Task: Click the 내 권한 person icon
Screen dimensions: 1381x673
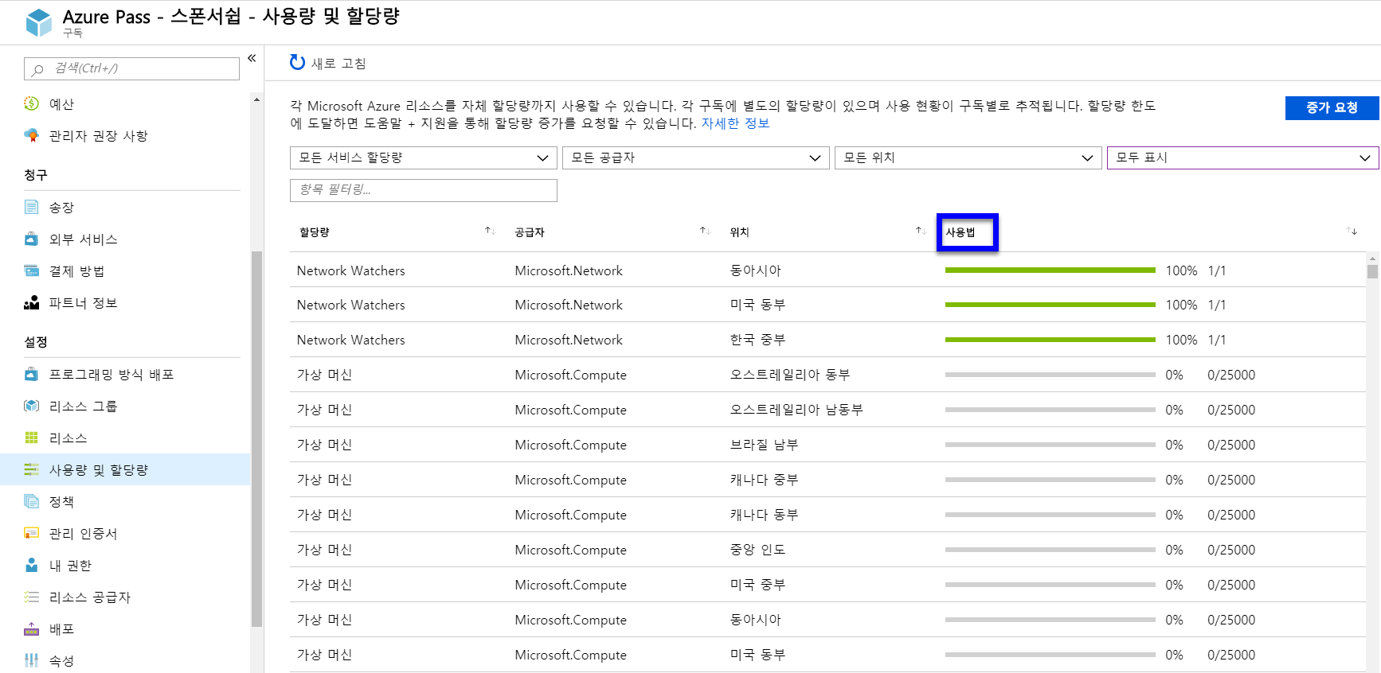Action: tap(31, 565)
